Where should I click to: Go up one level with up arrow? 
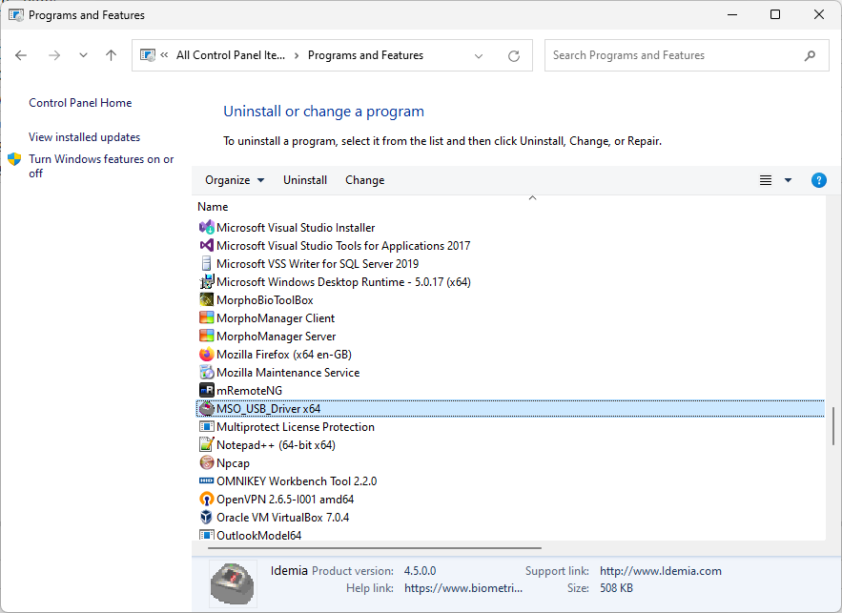pos(112,55)
